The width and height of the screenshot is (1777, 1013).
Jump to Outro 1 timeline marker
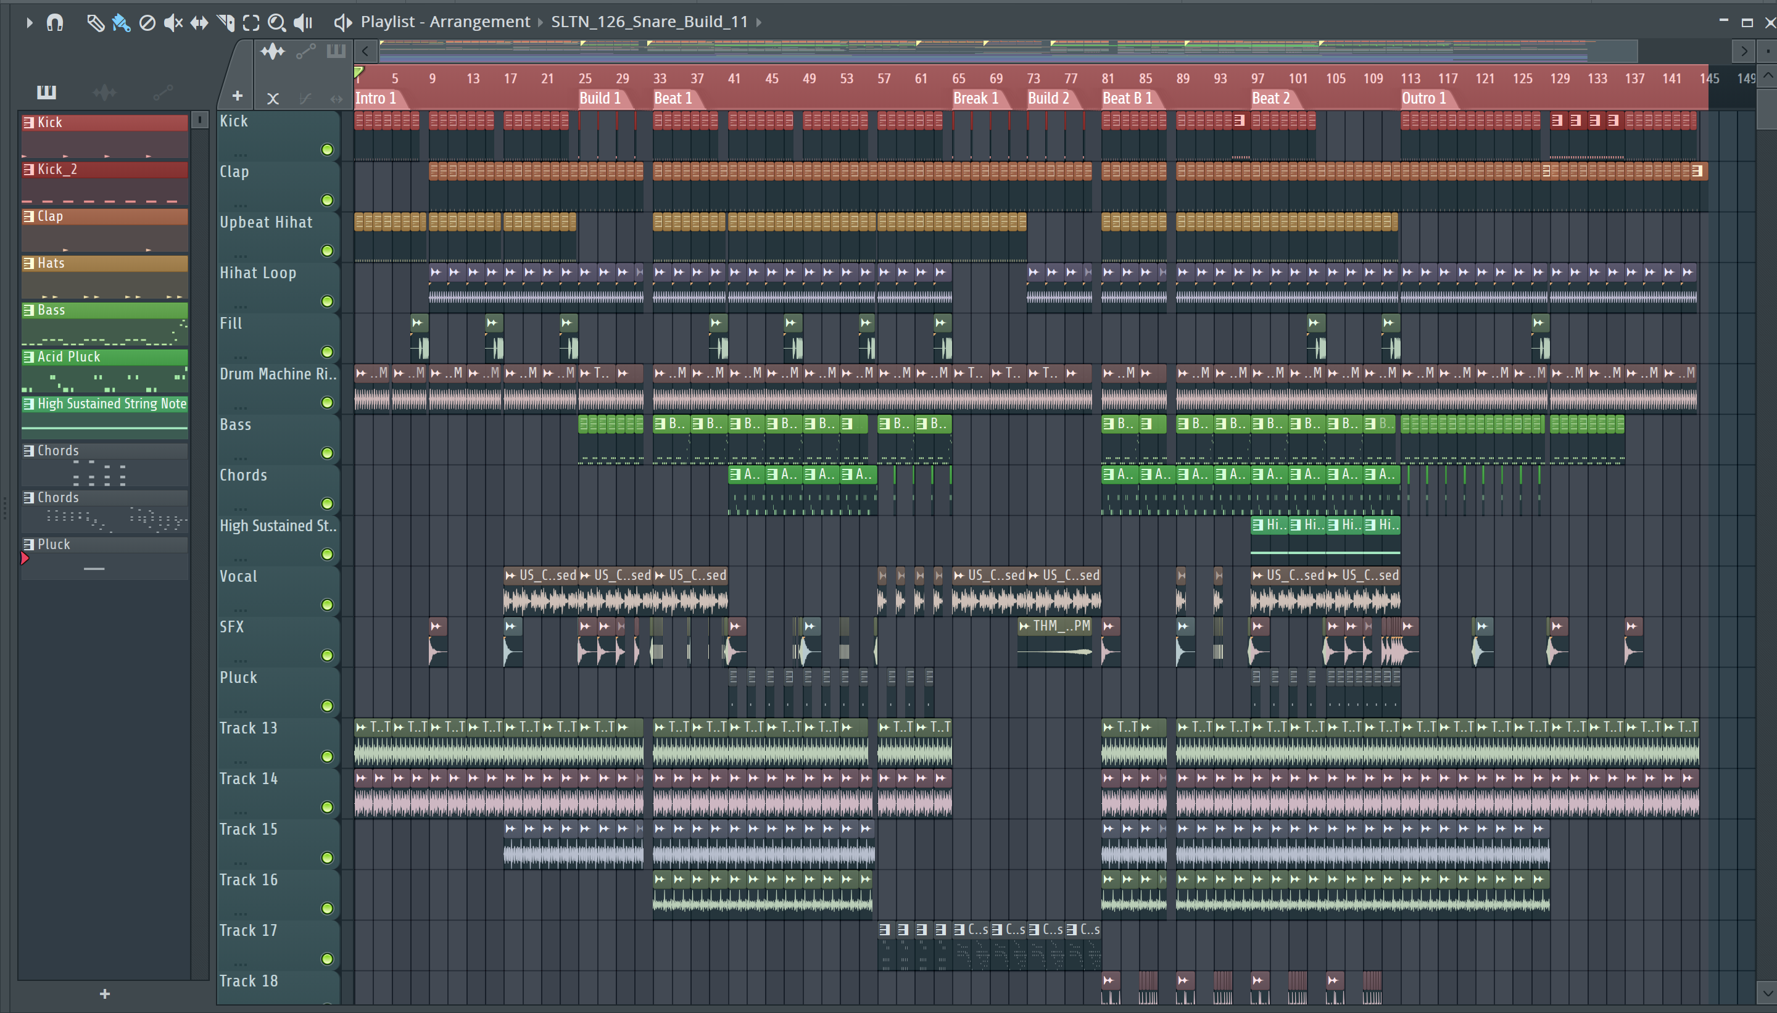[x=1423, y=98]
